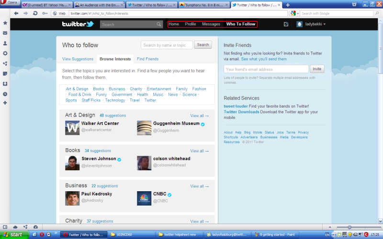This screenshot has height=239, width=383.
Task: Open the Home navigation item
Action: click(174, 24)
